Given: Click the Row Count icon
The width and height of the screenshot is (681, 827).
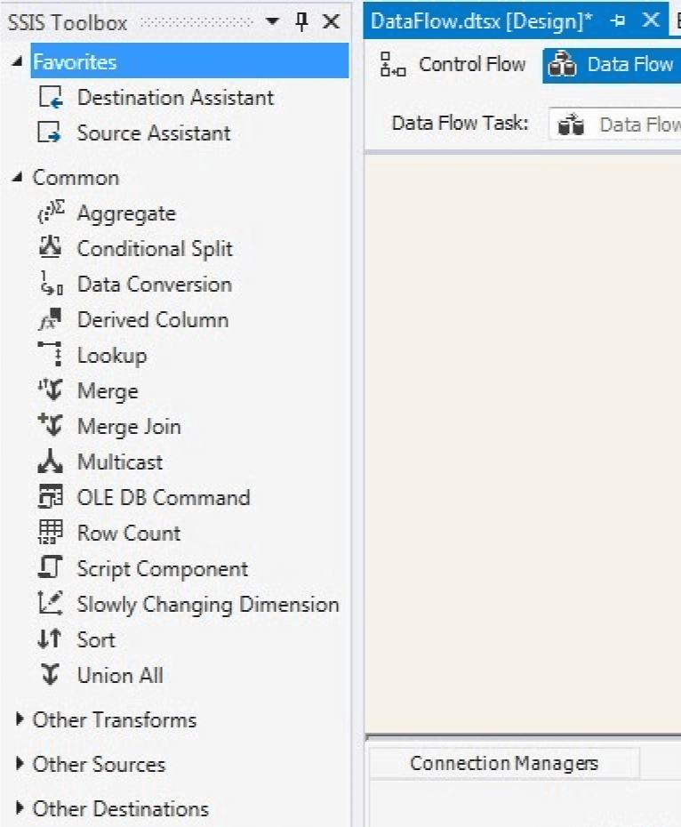Looking at the screenshot, I should click(x=48, y=534).
